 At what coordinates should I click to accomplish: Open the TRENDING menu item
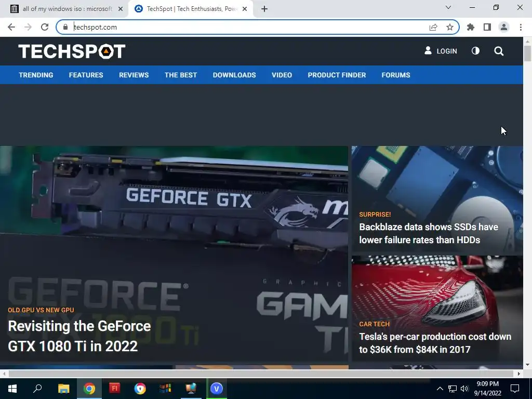(36, 75)
